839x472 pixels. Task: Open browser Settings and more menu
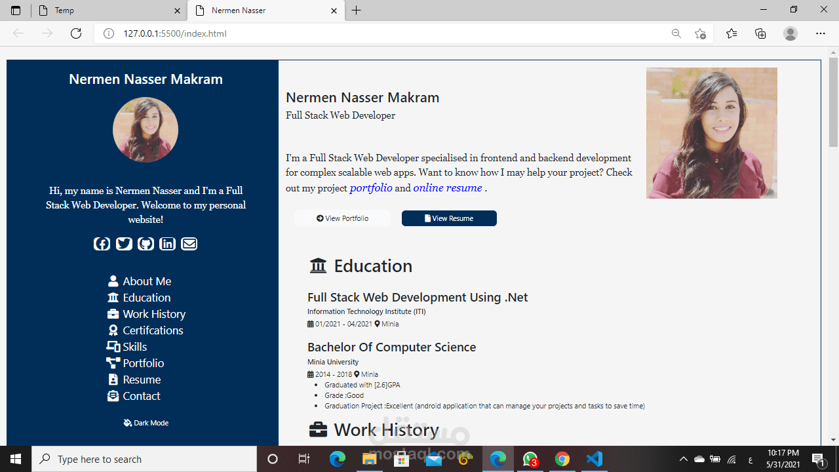820,33
